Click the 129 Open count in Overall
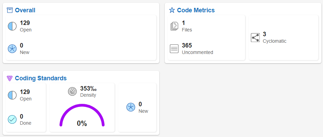 [25, 23]
